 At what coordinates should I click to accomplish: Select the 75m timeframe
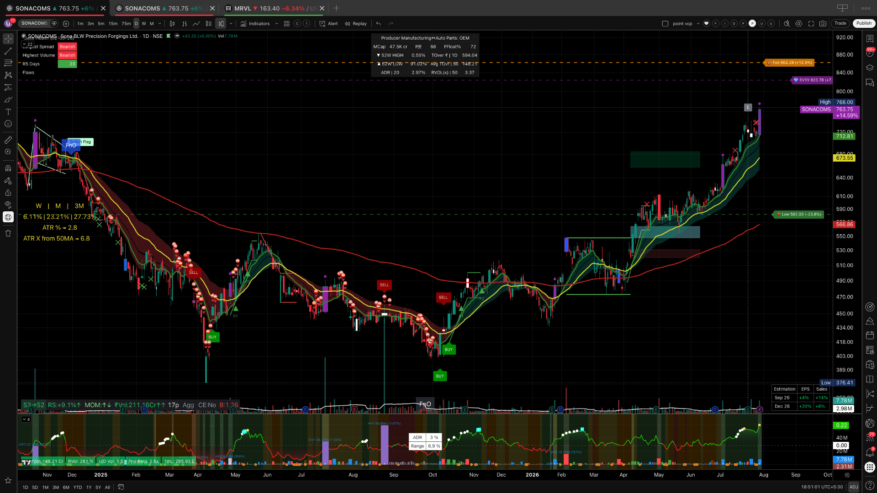(x=126, y=24)
